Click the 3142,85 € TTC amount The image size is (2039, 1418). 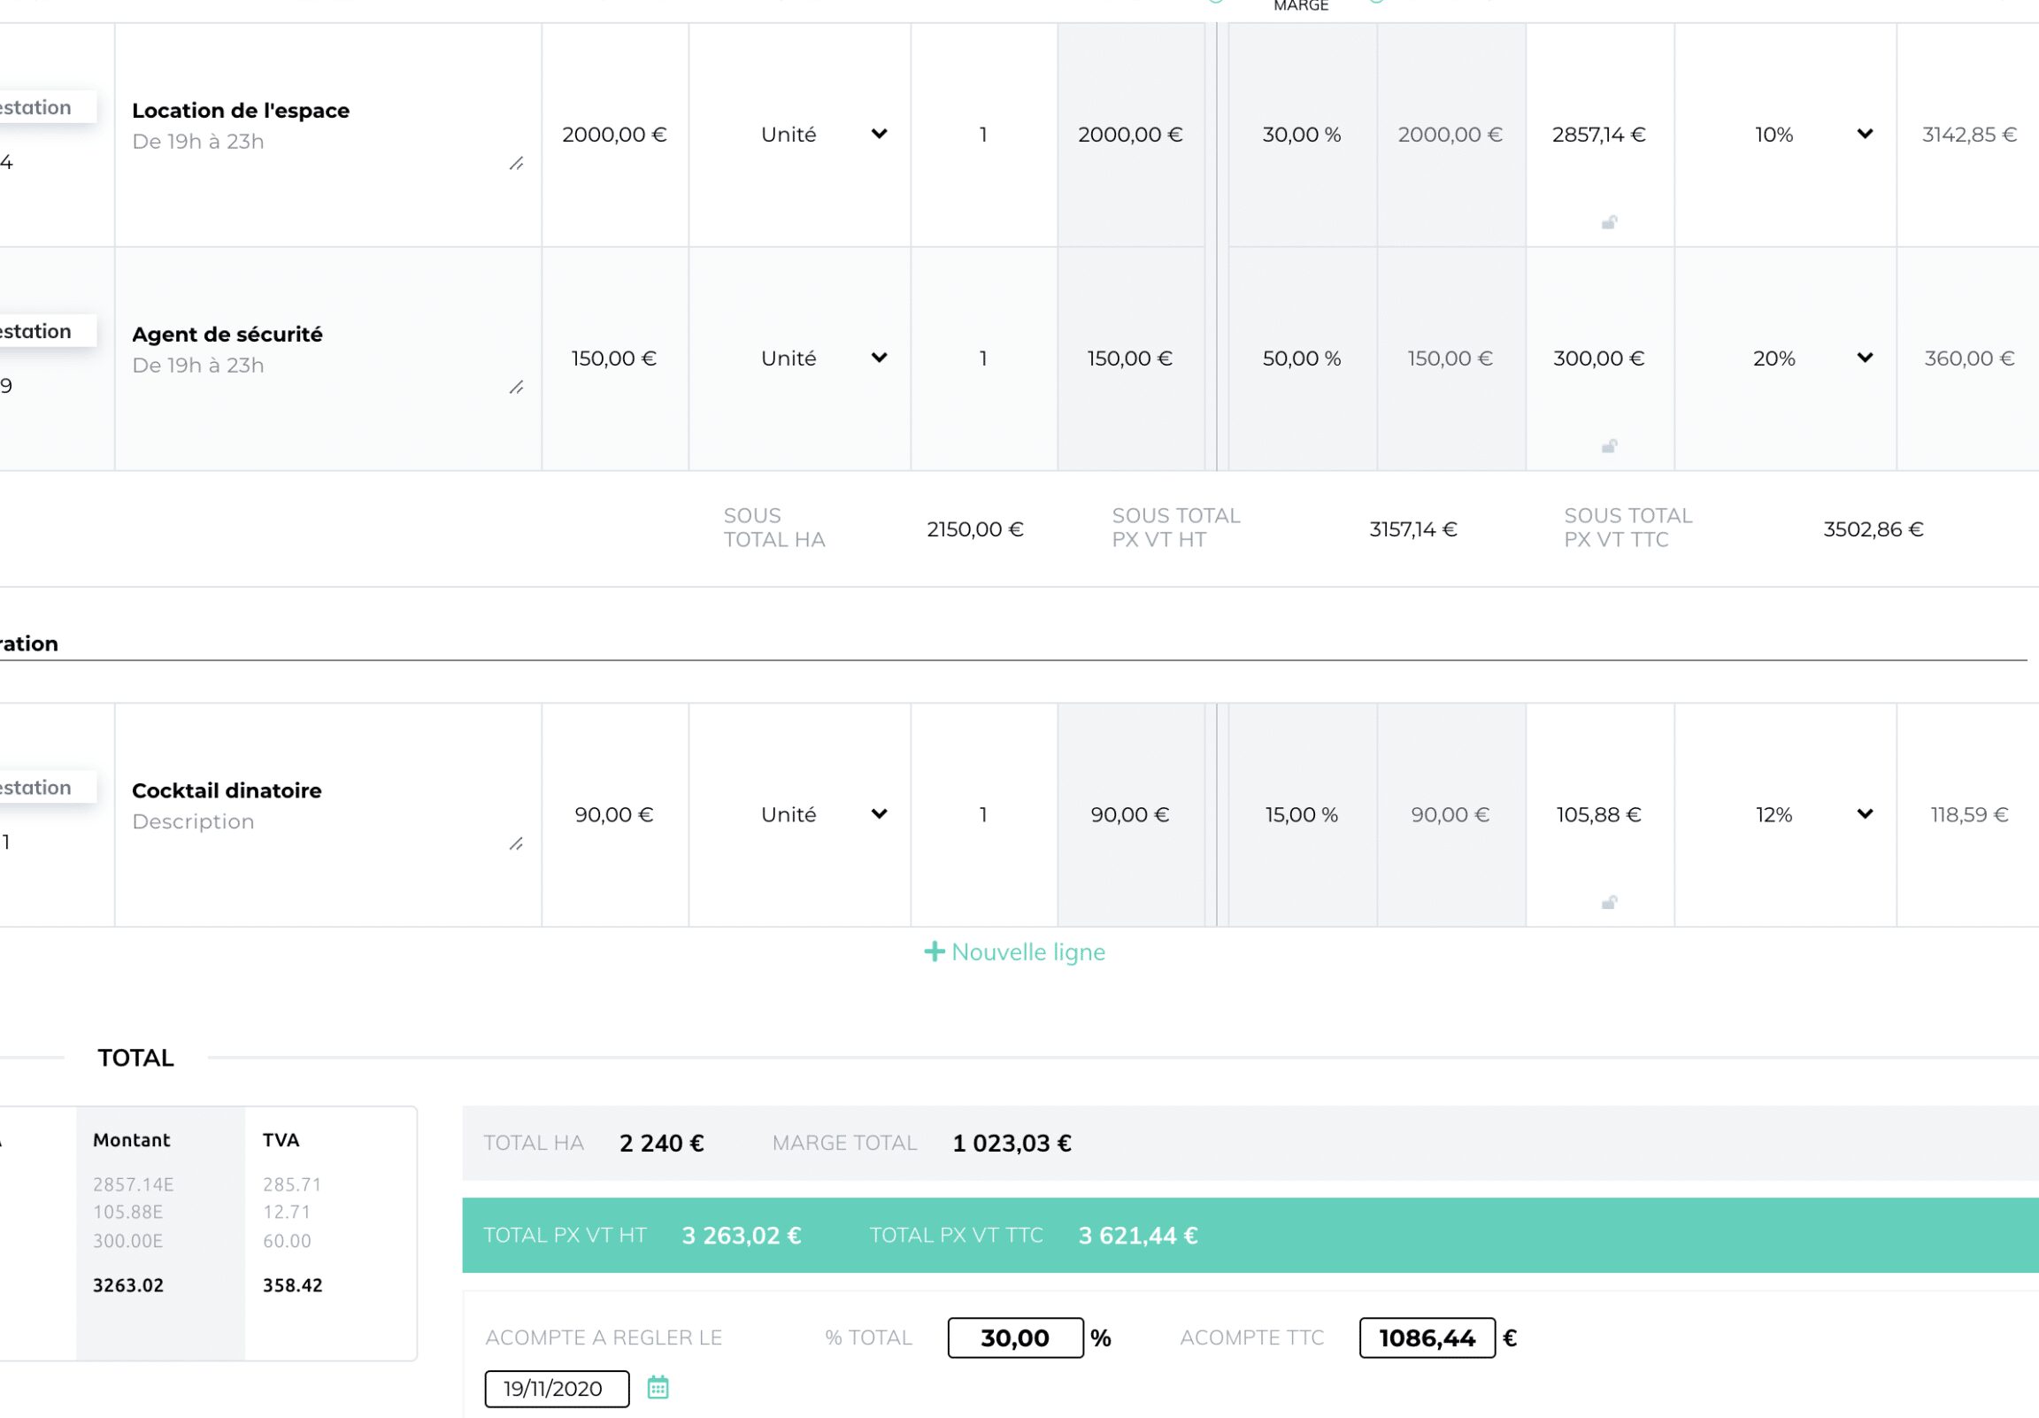[1970, 135]
